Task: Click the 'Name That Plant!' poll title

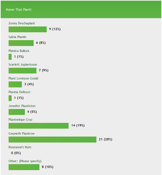Action: coord(19,10)
